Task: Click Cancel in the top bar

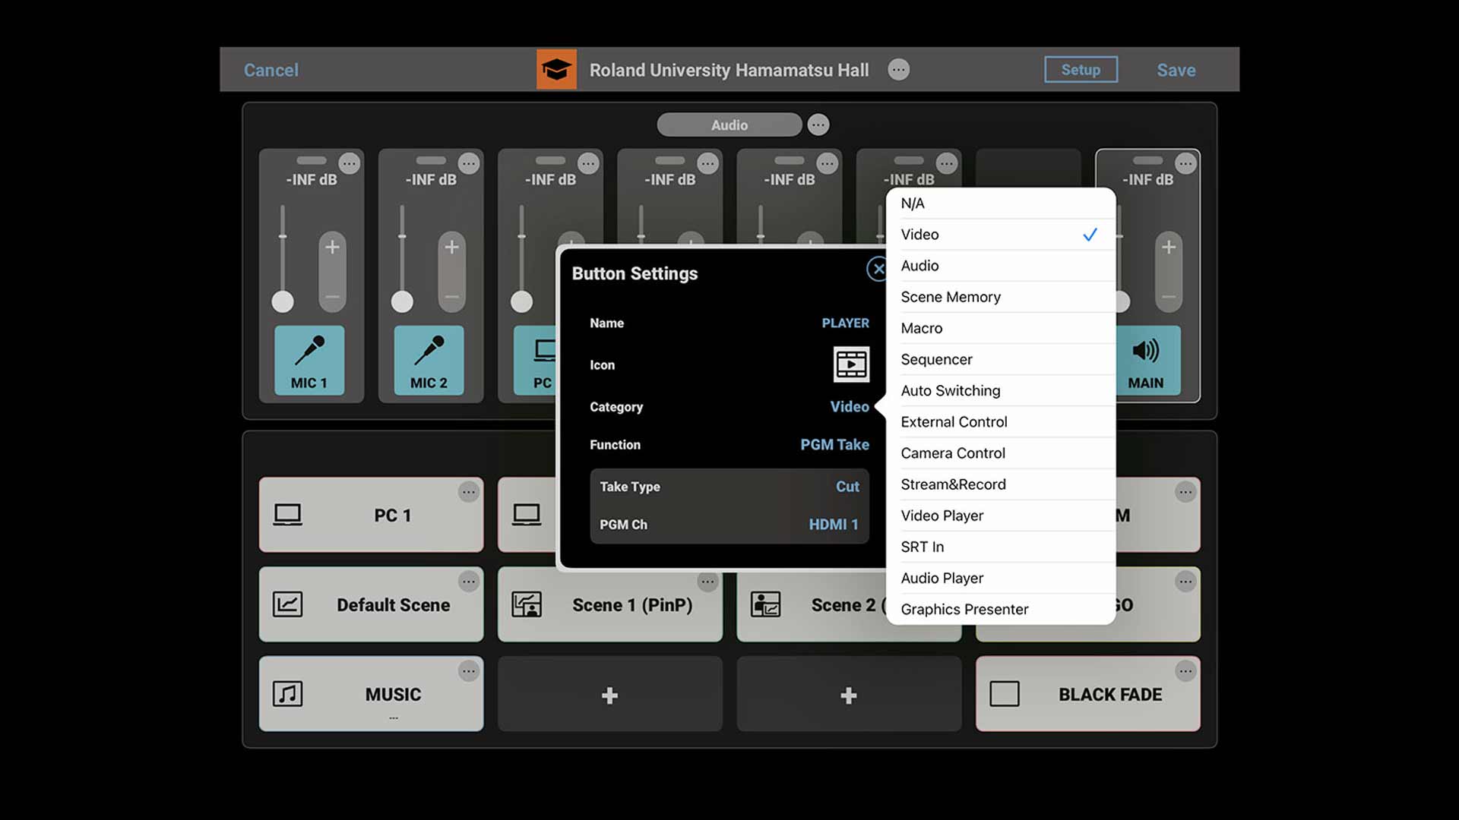Action: pos(271,70)
